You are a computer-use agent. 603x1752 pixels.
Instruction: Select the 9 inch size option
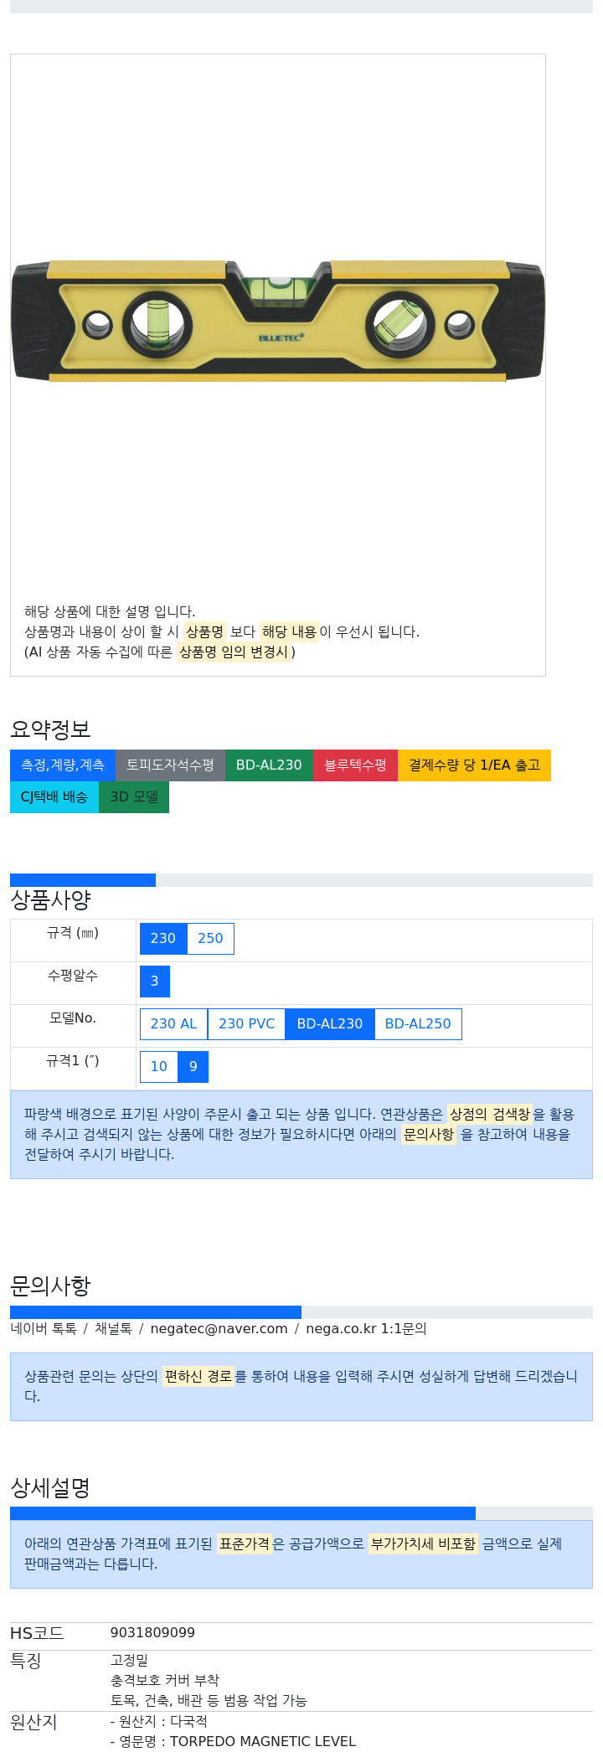tap(193, 1067)
